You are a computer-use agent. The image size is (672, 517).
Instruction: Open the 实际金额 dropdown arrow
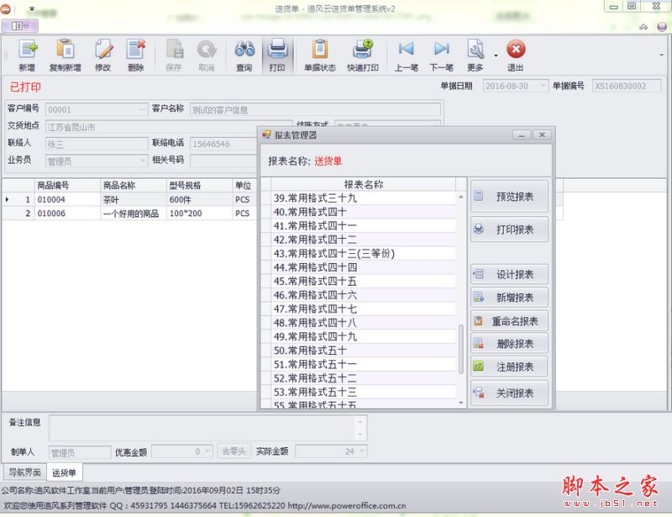click(362, 451)
